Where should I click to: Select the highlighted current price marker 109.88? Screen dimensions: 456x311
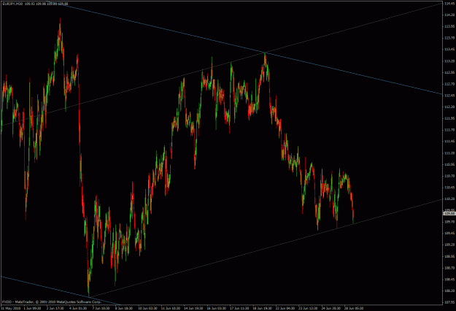click(x=449, y=214)
